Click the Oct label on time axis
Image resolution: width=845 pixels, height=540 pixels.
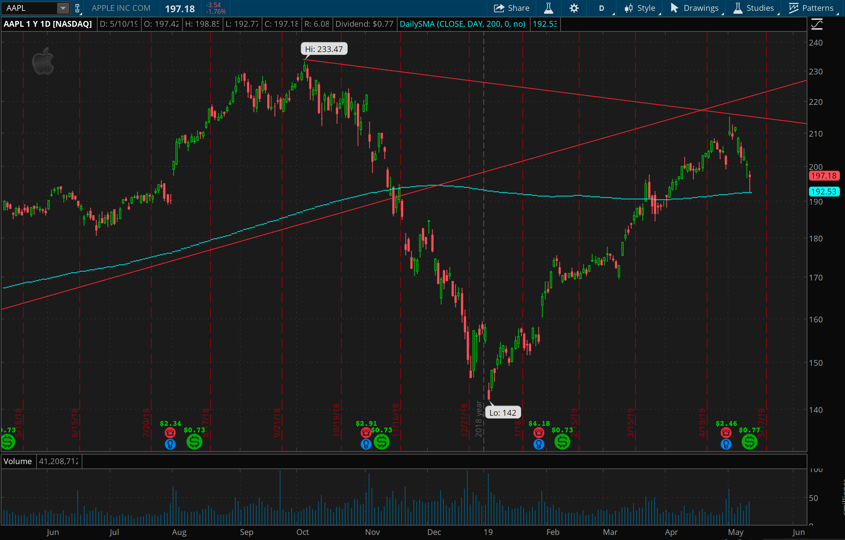(303, 532)
